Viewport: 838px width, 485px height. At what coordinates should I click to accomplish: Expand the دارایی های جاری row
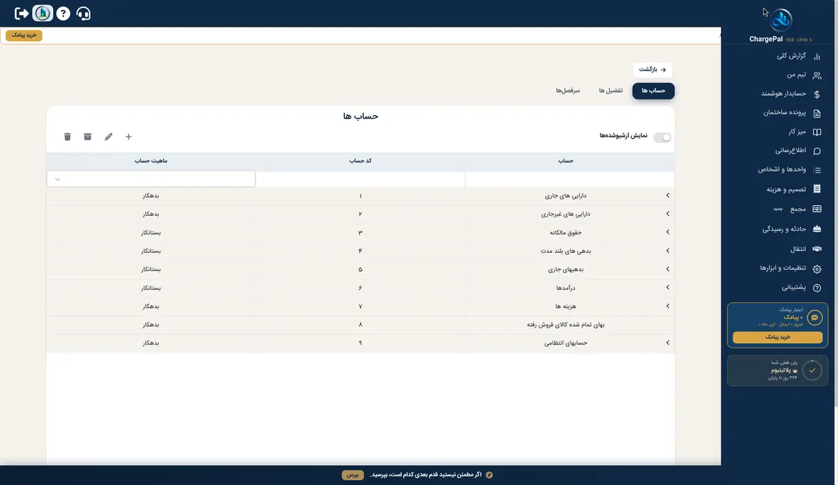(x=668, y=195)
